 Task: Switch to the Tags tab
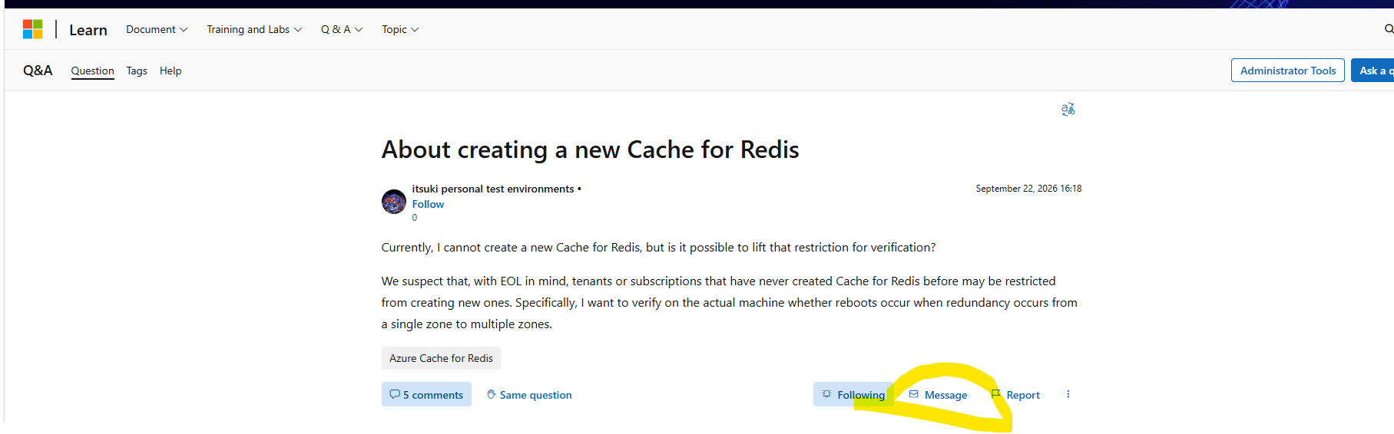coord(137,71)
